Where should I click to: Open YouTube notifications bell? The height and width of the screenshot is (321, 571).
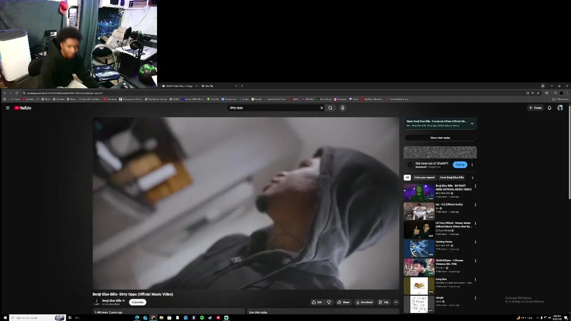pyautogui.click(x=550, y=108)
